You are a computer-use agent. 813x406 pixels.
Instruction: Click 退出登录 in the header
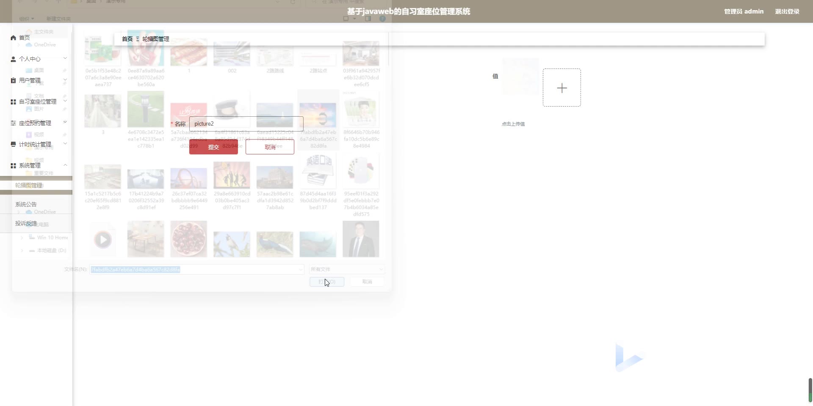(x=787, y=11)
